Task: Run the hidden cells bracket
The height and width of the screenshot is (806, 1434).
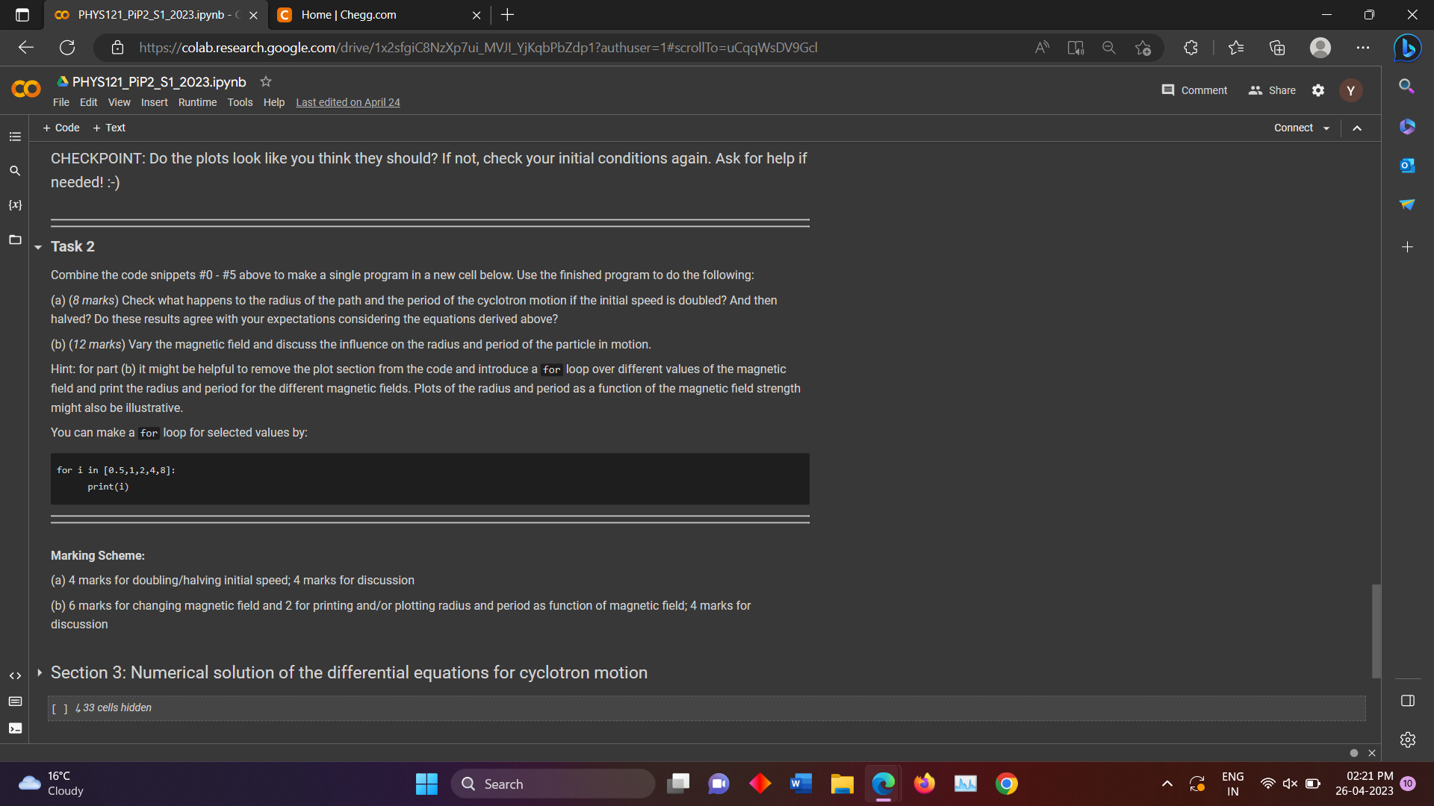Action: click(60, 708)
